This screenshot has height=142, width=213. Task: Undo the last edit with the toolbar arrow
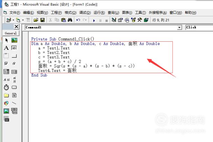(x=78, y=20)
